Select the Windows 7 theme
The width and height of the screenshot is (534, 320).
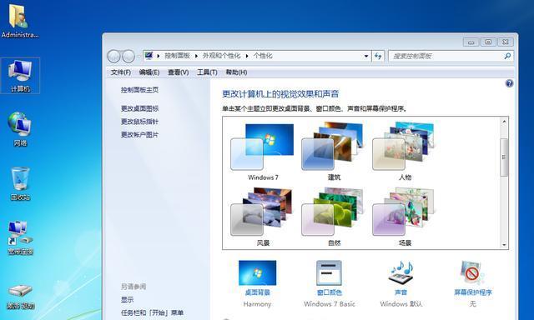[262, 152]
